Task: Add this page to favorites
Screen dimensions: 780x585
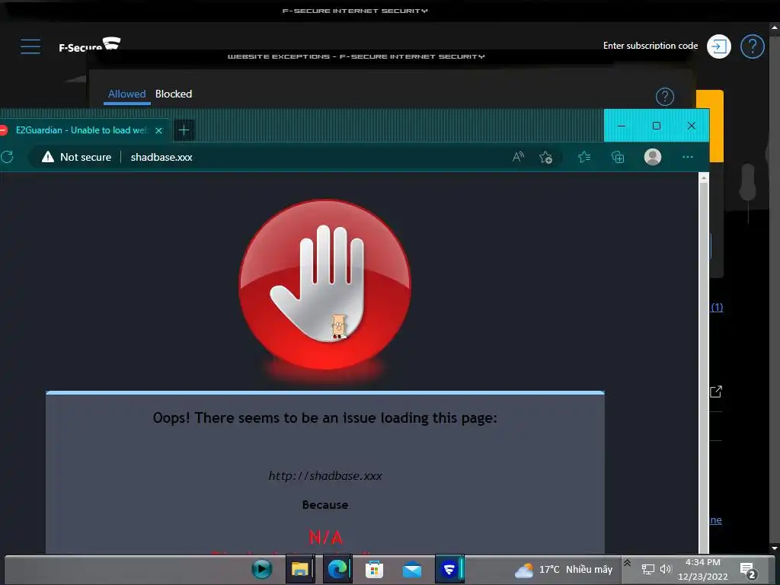Action: coord(545,157)
